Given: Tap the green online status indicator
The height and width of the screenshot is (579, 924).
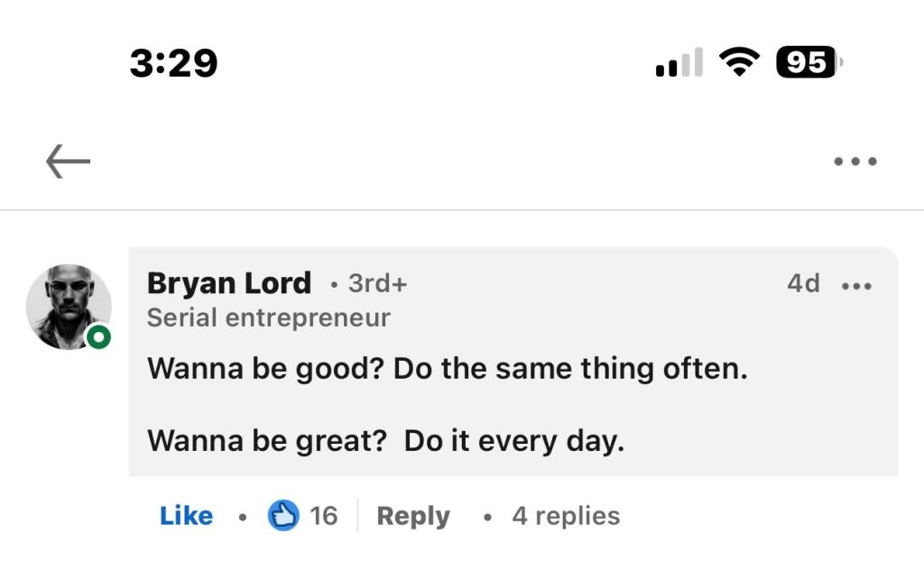Looking at the screenshot, I should [98, 337].
